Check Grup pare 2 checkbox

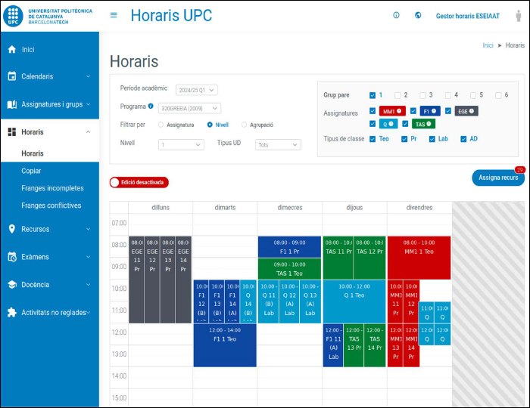397,95
